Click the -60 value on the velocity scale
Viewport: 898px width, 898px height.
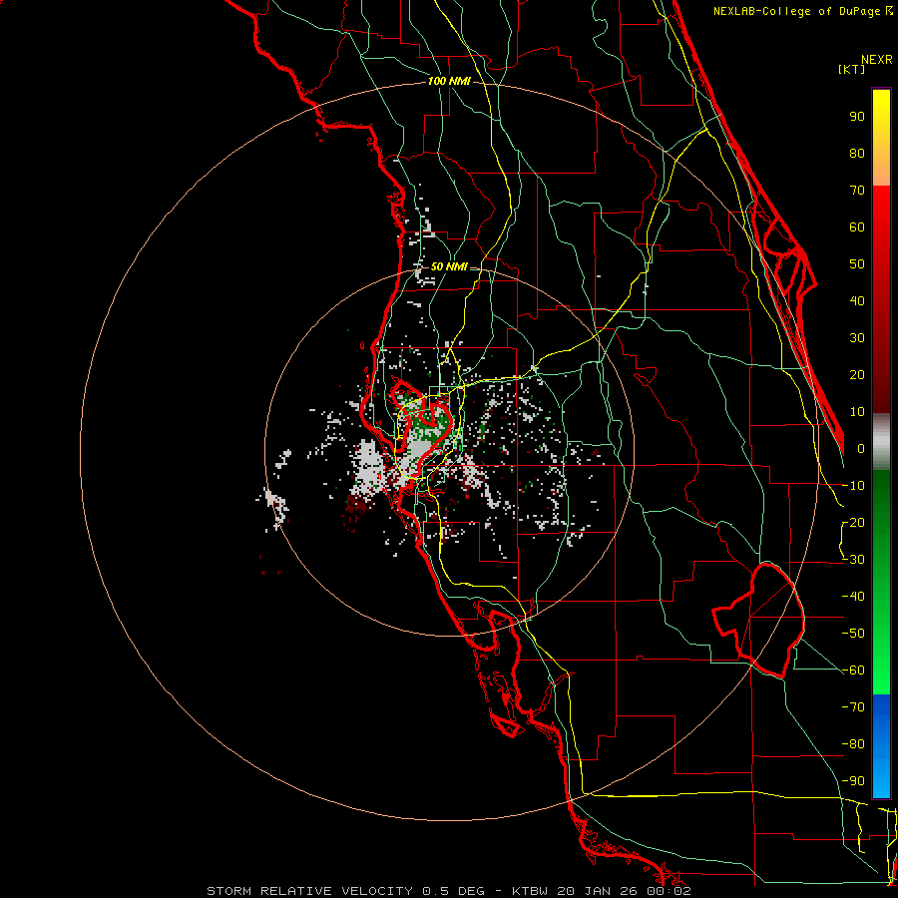coord(853,671)
